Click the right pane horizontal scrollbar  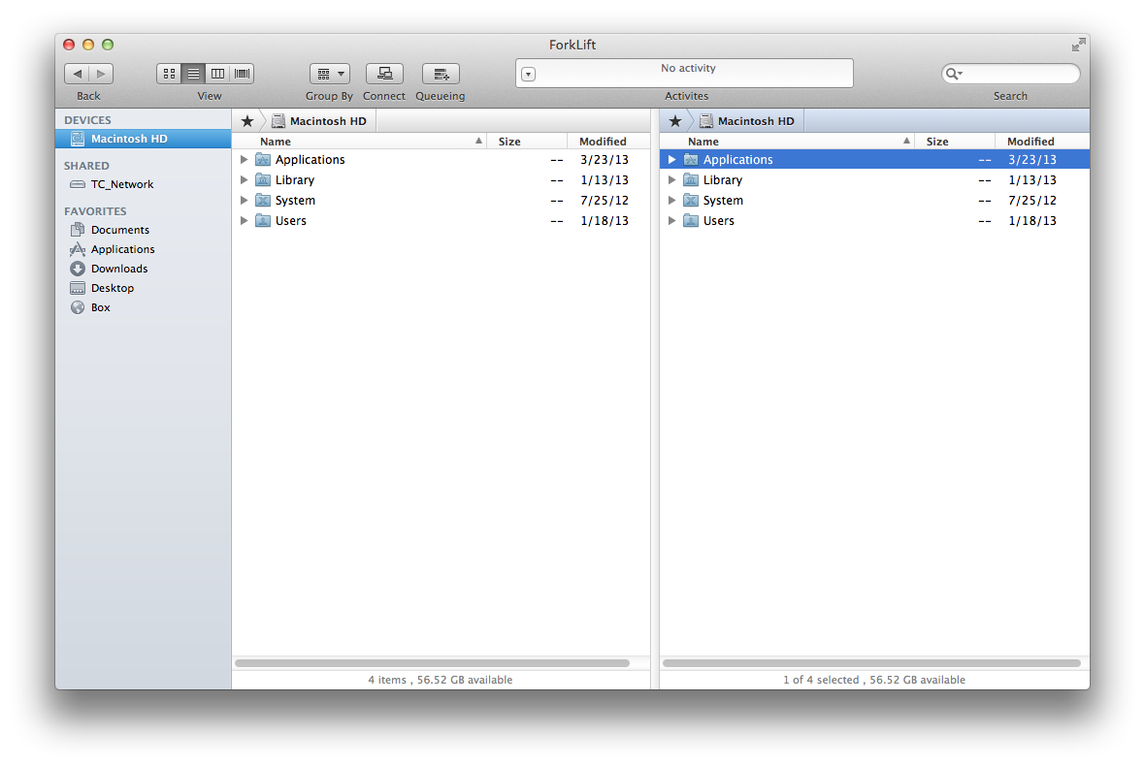tap(872, 663)
